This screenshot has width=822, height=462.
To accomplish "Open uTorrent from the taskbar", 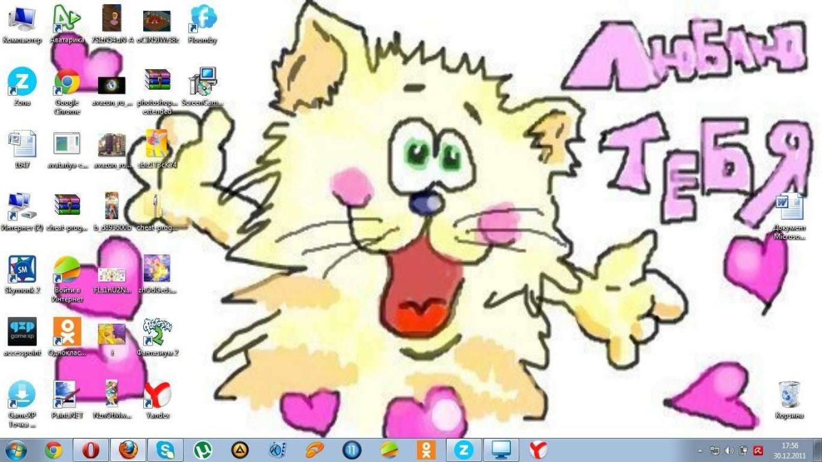I will (x=202, y=450).
